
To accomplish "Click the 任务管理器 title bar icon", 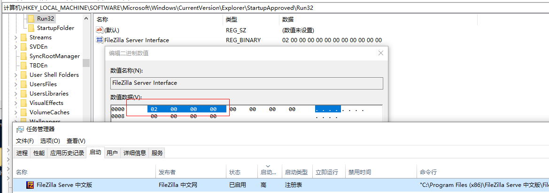I will click(x=20, y=129).
